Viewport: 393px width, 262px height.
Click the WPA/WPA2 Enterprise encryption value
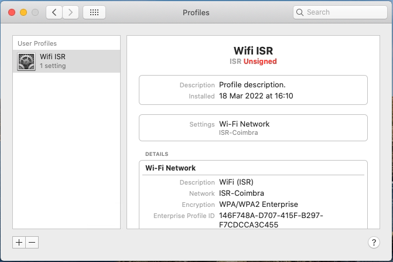258,205
